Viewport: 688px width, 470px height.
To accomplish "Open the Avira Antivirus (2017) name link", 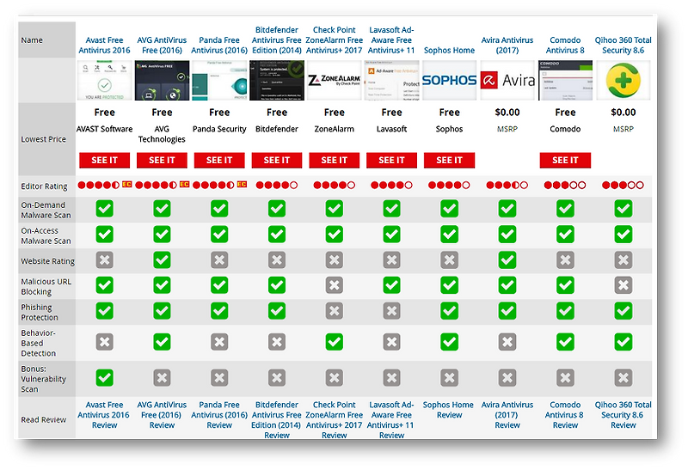I will click(507, 46).
